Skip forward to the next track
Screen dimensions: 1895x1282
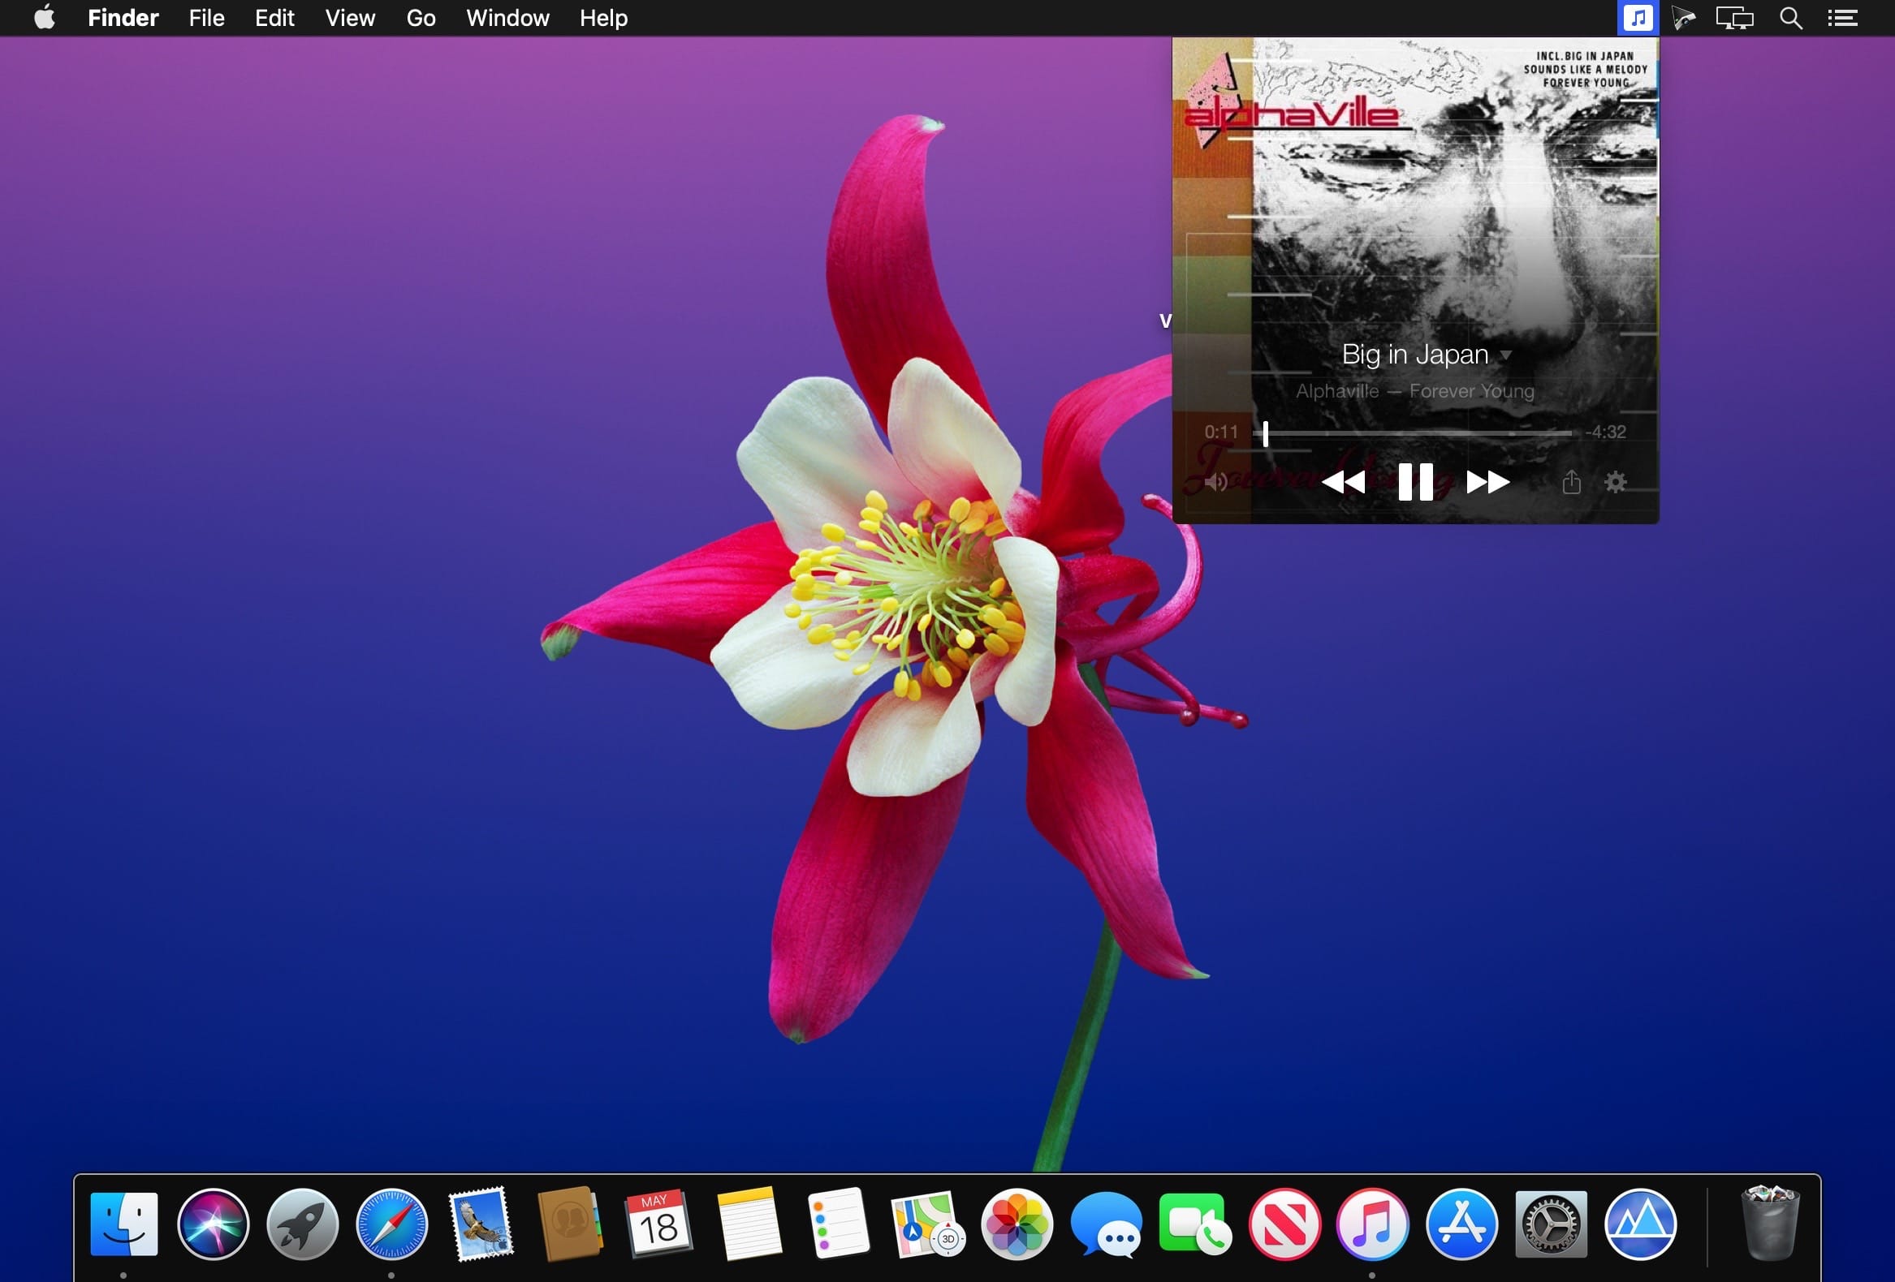pyautogui.click(x=1488, y=483)
